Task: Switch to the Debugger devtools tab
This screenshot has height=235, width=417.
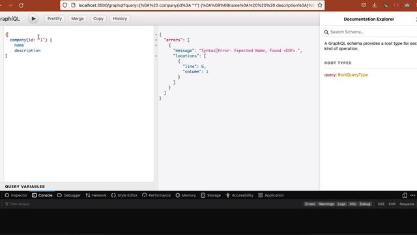Action: click(69, 195)
